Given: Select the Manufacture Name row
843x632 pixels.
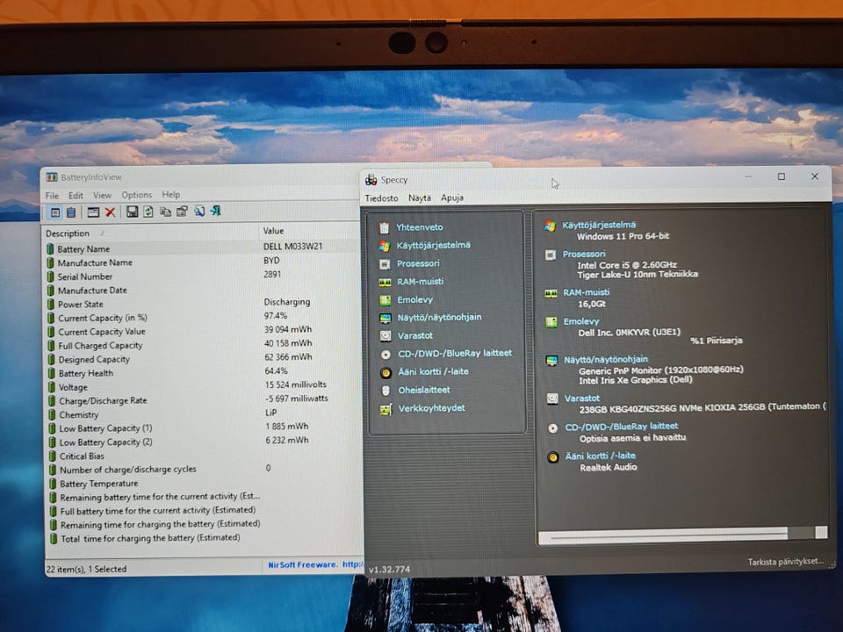Looking at the screenshot, I should 202,262.
